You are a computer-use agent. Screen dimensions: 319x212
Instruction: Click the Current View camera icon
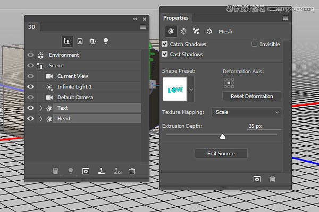coord(49,76)
